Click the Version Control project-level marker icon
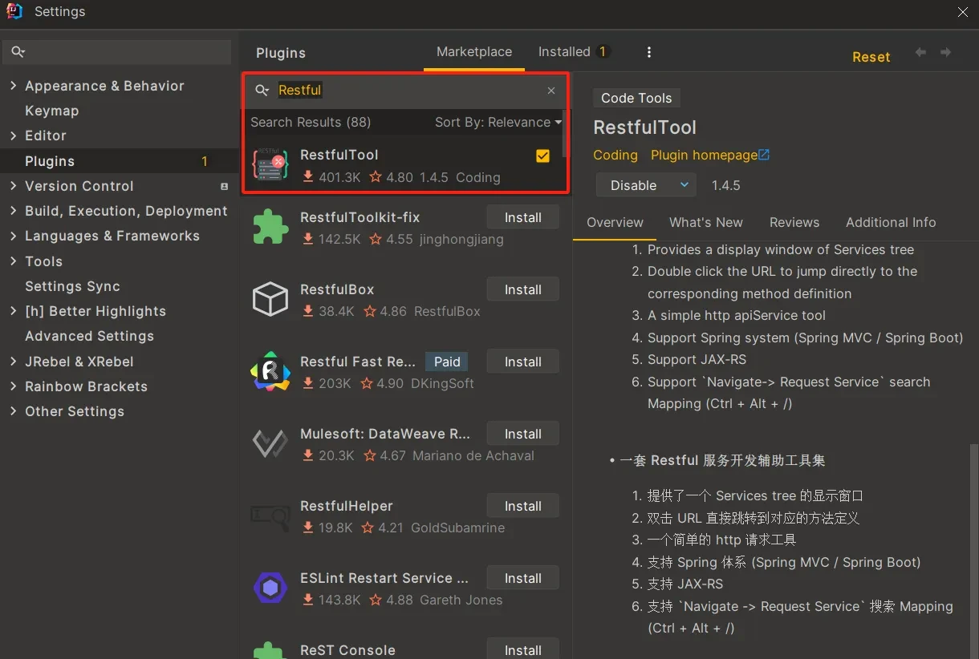 pos(224,186)
